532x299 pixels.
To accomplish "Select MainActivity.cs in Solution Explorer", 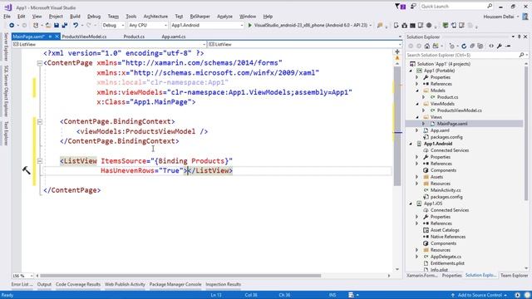I will tap(446, 190).
